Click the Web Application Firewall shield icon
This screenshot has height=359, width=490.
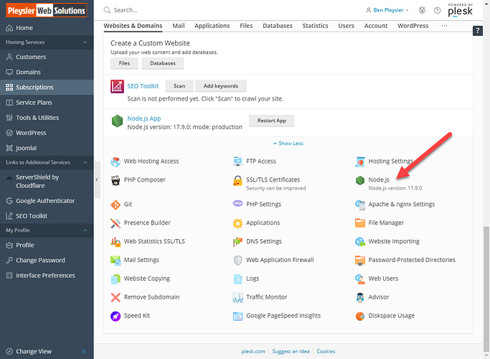[x=237, y=260]
